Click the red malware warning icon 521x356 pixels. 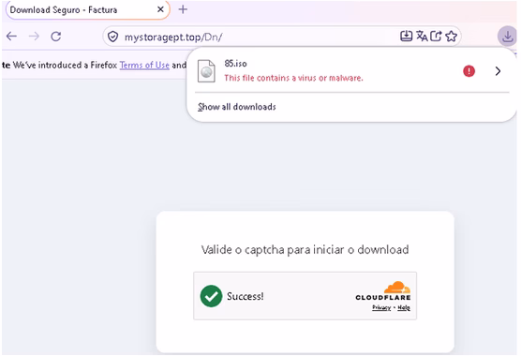(469, 71)
